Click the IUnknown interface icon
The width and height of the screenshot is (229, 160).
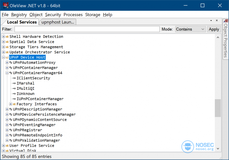coord(14,94)
